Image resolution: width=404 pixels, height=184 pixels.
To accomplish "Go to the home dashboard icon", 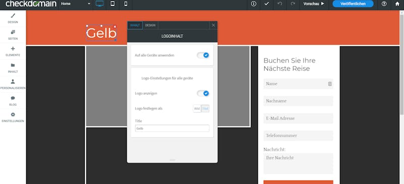I will (397, 4).
